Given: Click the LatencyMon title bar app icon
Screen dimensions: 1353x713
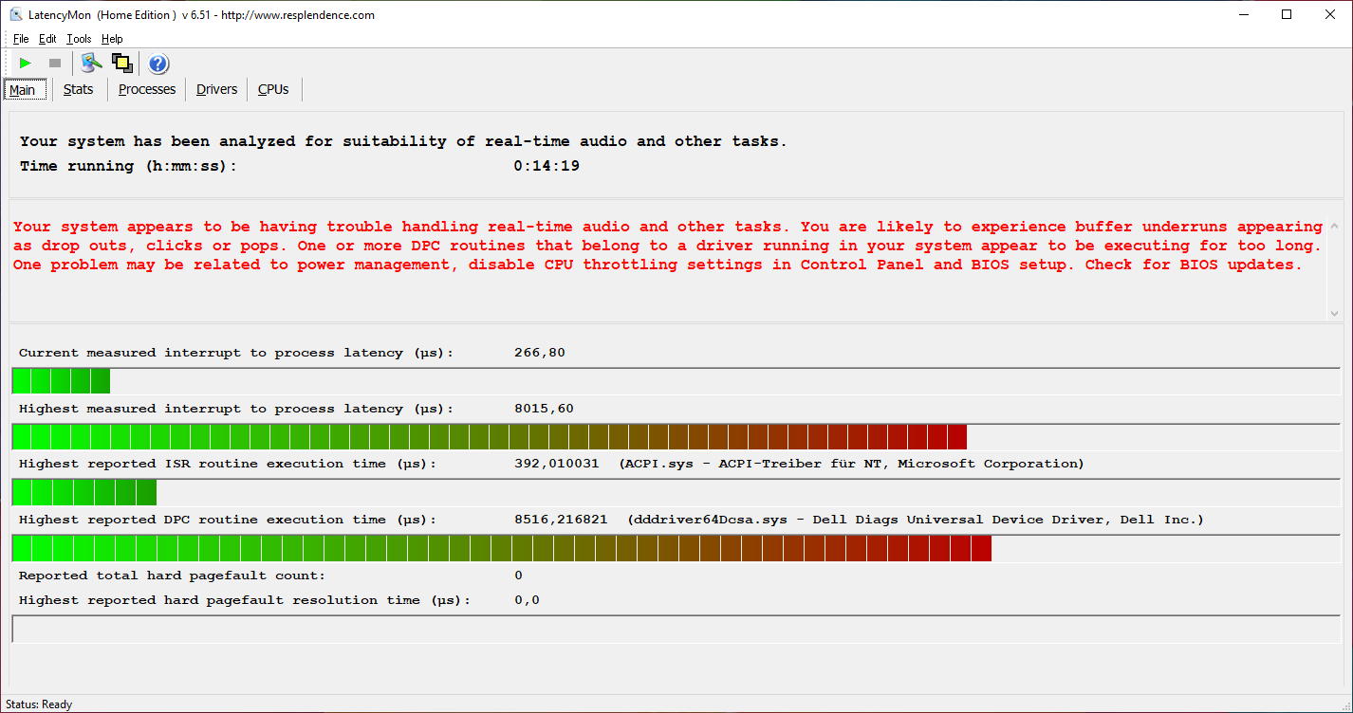Looking at the screenshot, I should click(16, 14).
